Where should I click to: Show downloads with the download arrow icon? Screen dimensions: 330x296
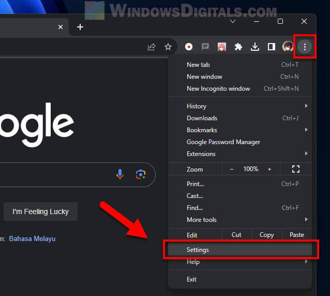(255, 47)
